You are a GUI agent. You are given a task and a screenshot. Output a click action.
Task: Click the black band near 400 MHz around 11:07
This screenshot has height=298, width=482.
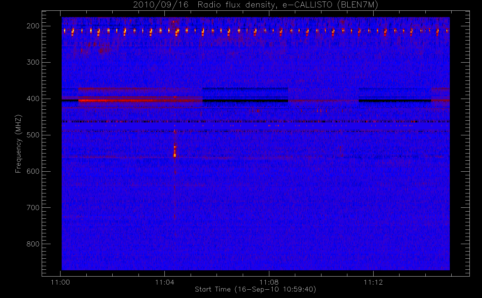pos(245,101)
